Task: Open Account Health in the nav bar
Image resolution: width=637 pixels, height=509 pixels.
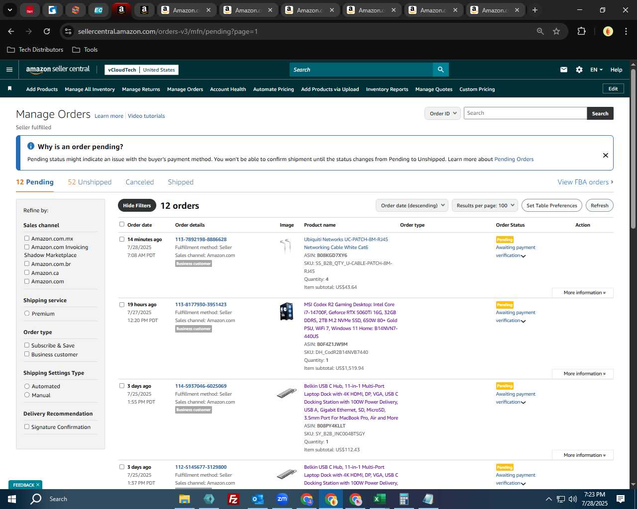Action: click(228, 89)
